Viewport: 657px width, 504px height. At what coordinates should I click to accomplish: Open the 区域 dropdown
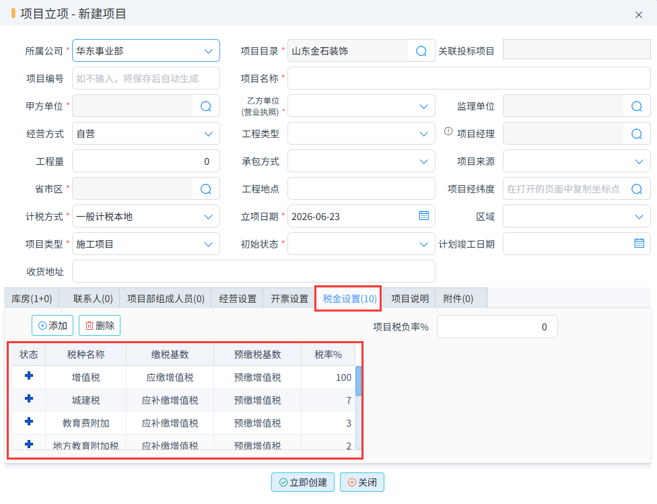(x=639, y=217)
